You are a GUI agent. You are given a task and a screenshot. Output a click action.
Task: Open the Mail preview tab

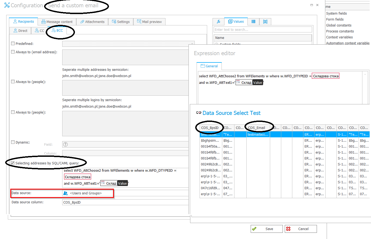coord(149,22)
